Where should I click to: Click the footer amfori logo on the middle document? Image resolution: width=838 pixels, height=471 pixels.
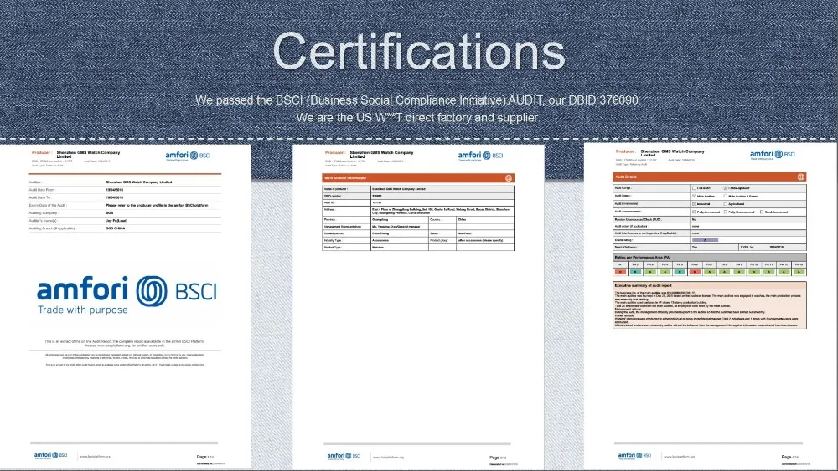344,456
